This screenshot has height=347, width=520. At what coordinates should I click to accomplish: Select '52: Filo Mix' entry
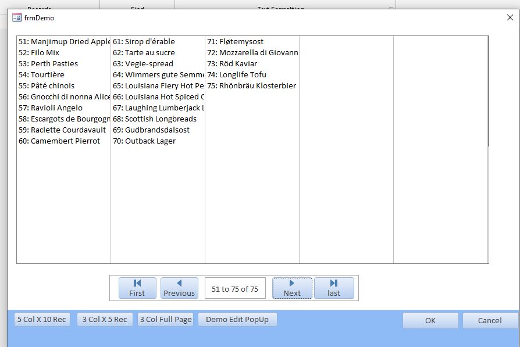pyautogui.click(x=63, y=52)
